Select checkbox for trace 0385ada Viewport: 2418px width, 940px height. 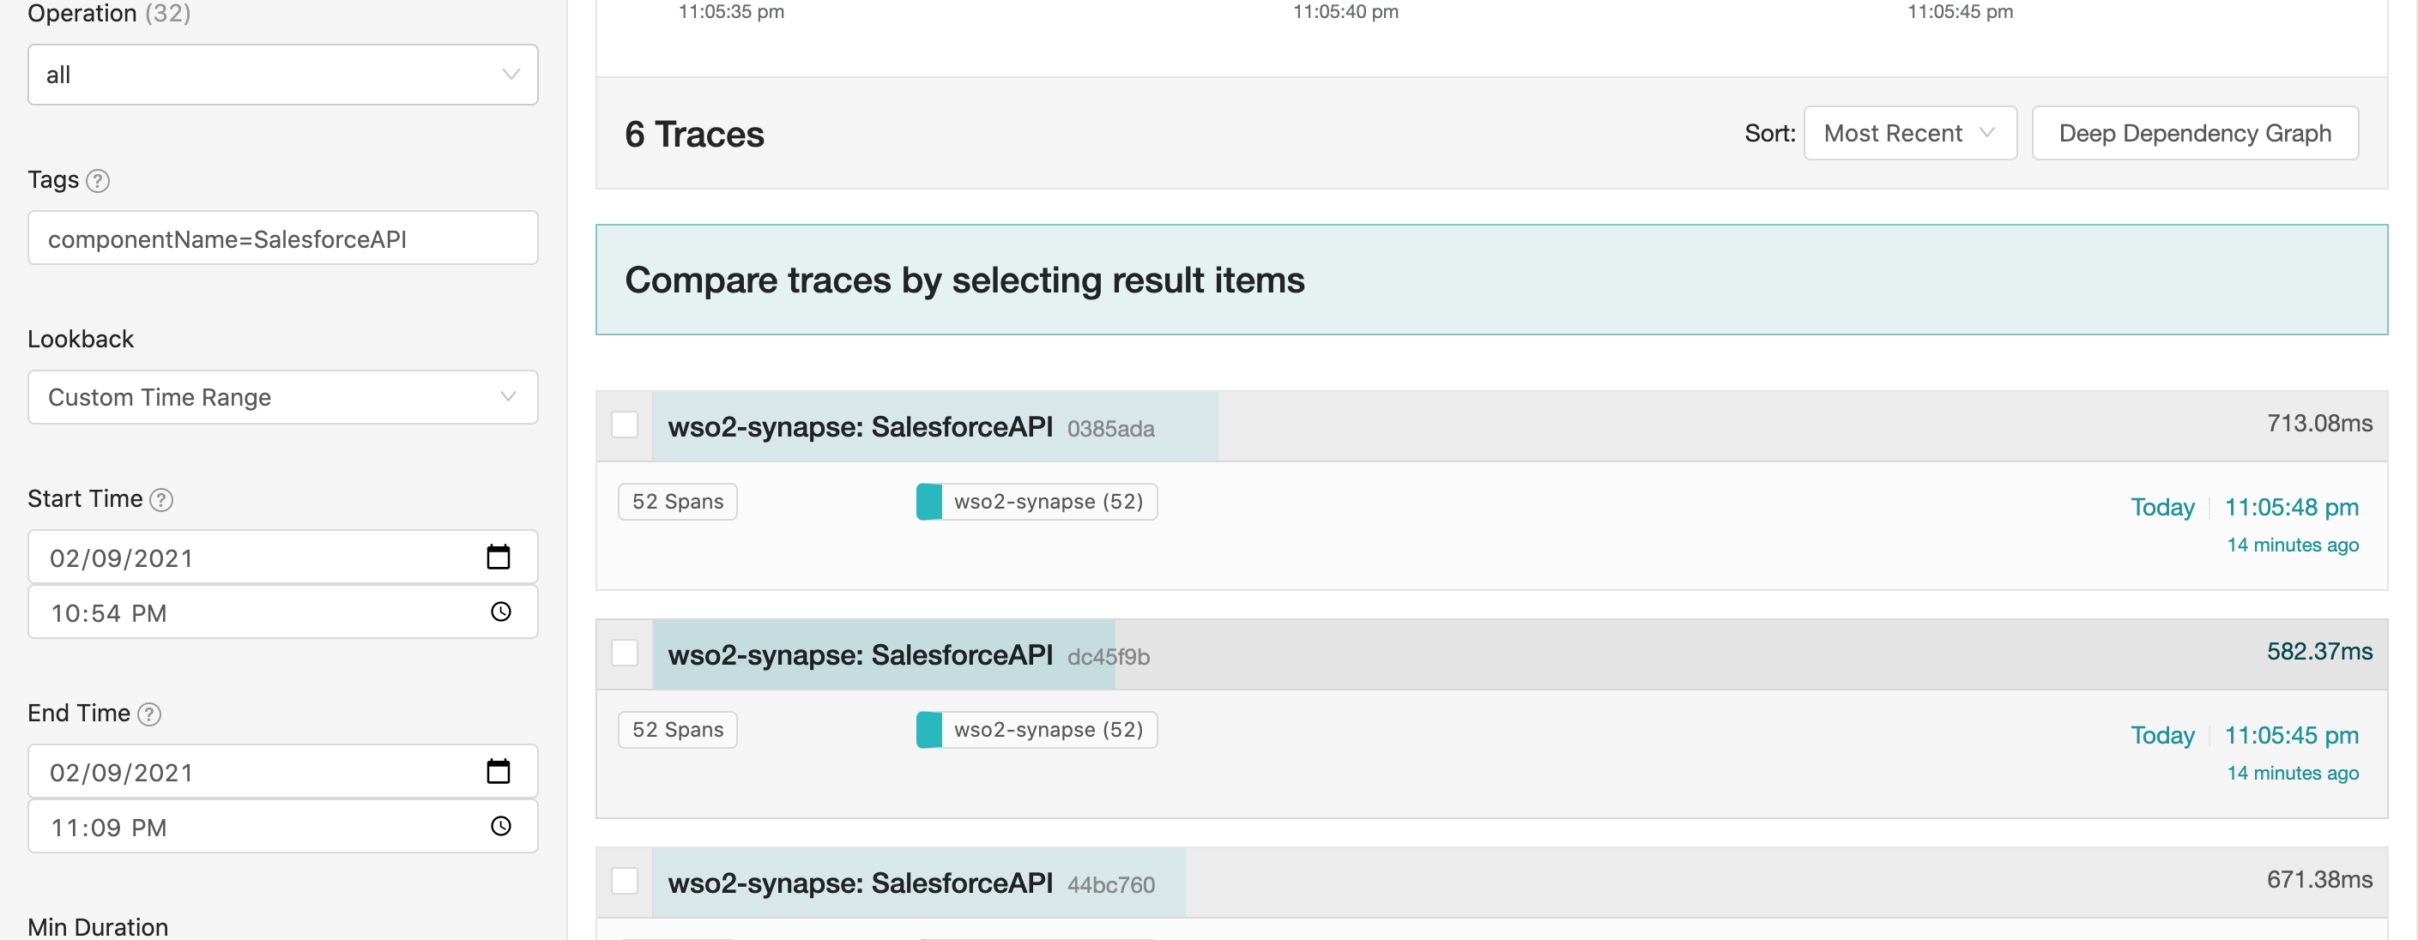[x=624, y=425]
